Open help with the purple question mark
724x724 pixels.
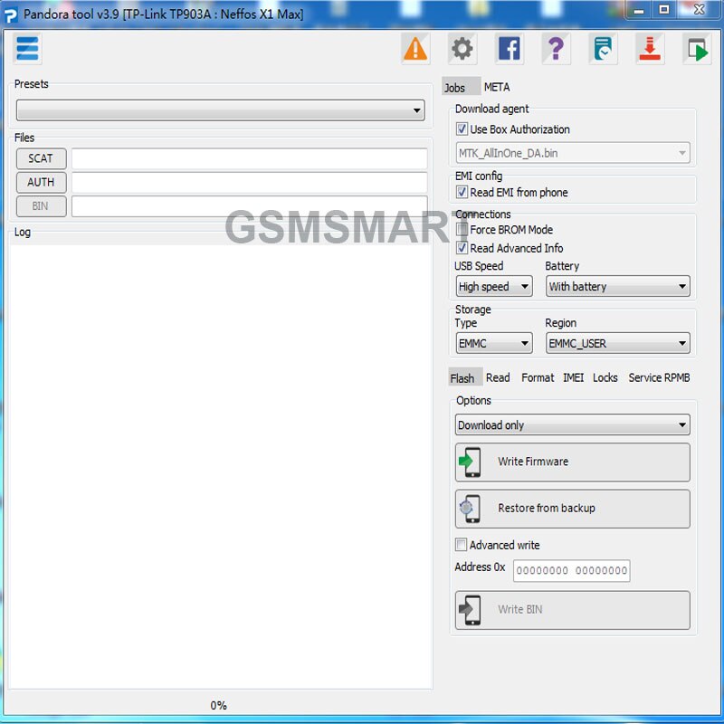point(556,49)
